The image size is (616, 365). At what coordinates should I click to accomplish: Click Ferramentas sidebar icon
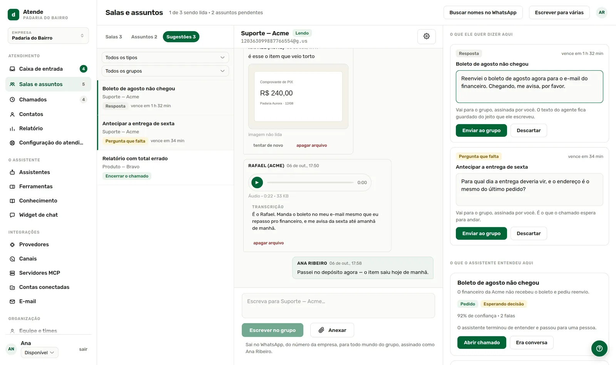12,186
